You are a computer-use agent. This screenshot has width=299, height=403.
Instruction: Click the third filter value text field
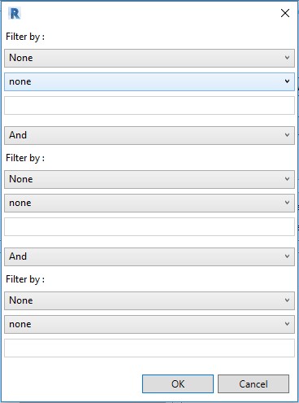149,348
